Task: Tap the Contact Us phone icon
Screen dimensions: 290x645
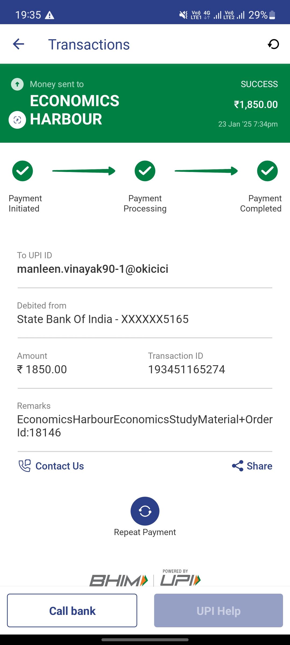Action: click(x=24, y=466)
